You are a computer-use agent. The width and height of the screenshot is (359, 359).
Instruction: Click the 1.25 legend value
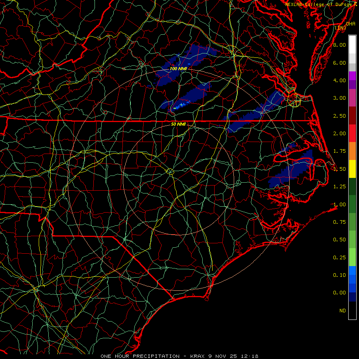pyautogui.click(x=339, y=187)
